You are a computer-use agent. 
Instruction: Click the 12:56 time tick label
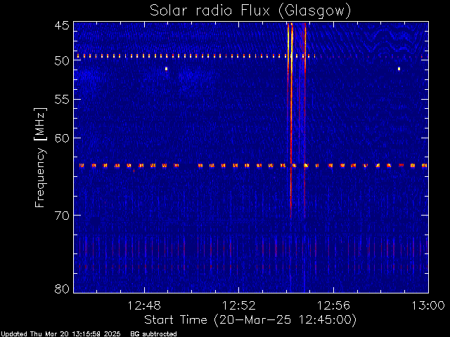pyautogui.click(x=333, y=306)
